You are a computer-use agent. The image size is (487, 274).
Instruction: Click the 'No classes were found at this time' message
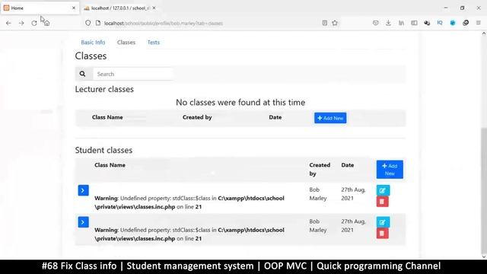pos(240,102)
